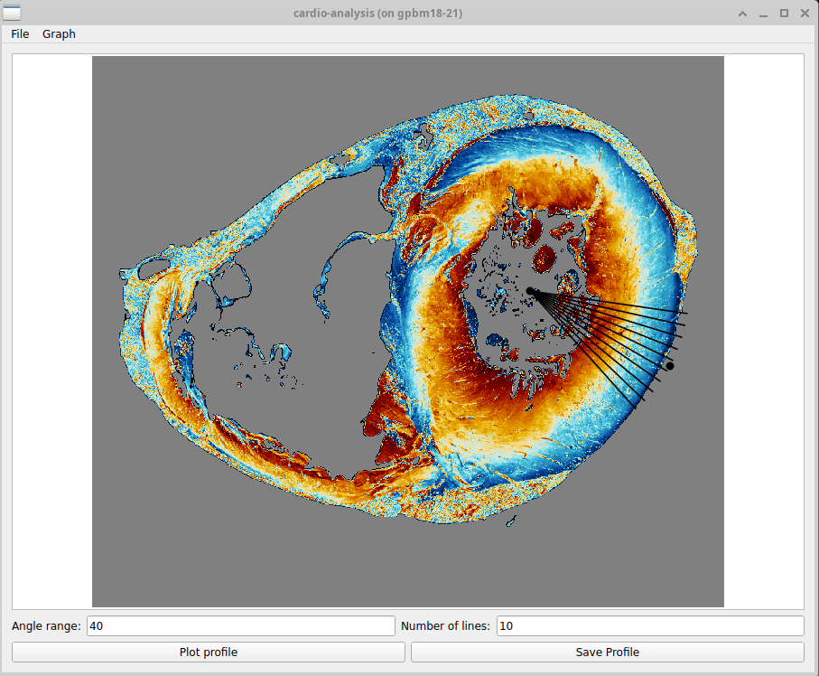Roll up window with the caret icon
The image size is (819, 676).
click(742, 14)
